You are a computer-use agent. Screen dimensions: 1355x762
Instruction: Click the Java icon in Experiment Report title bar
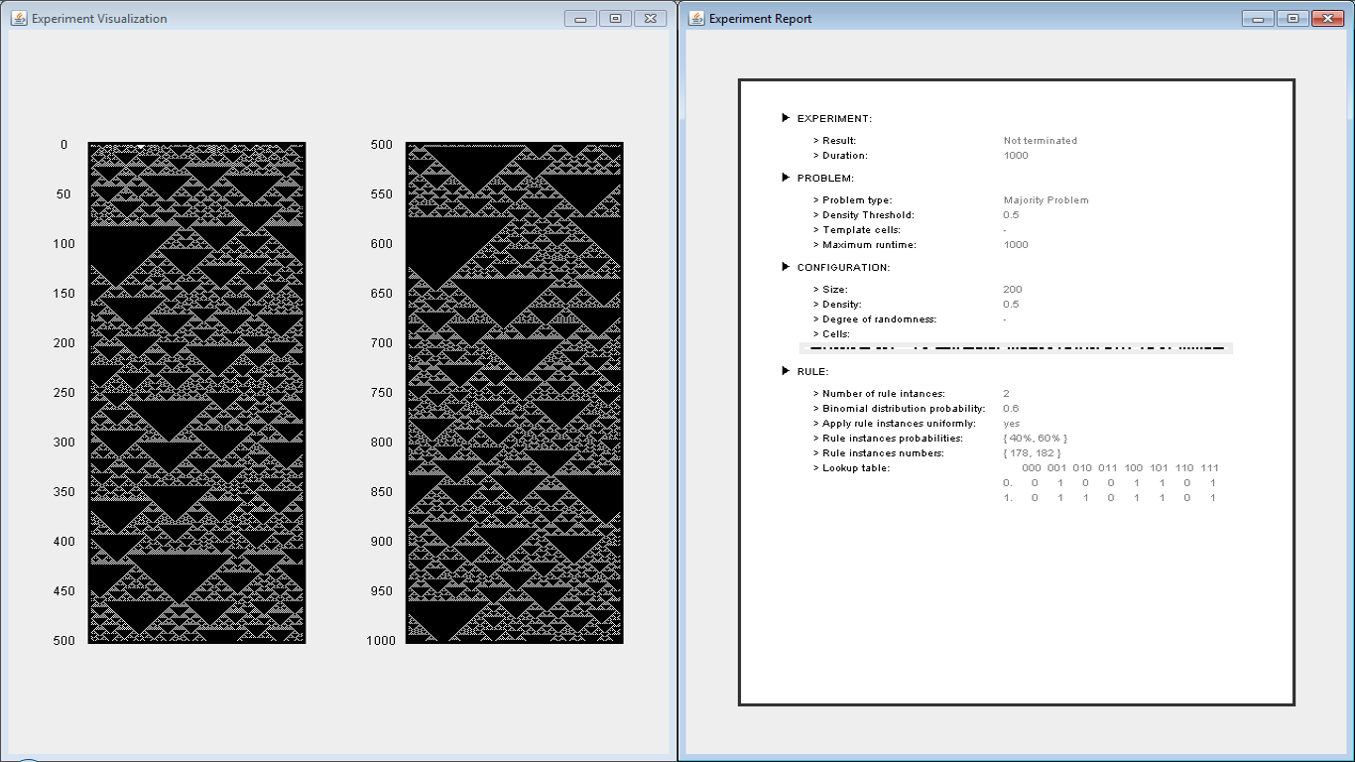point(696,19)
